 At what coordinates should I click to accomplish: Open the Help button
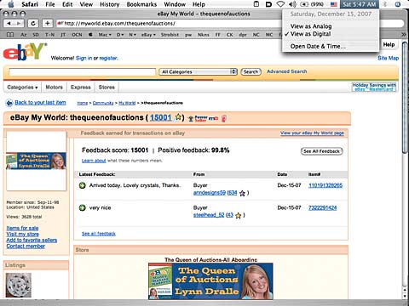[x=389, y=45]
